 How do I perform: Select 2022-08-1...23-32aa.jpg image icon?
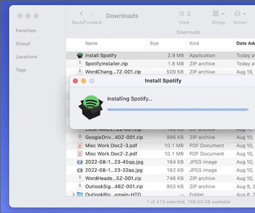pyautogui.click(x=80, y=170)
